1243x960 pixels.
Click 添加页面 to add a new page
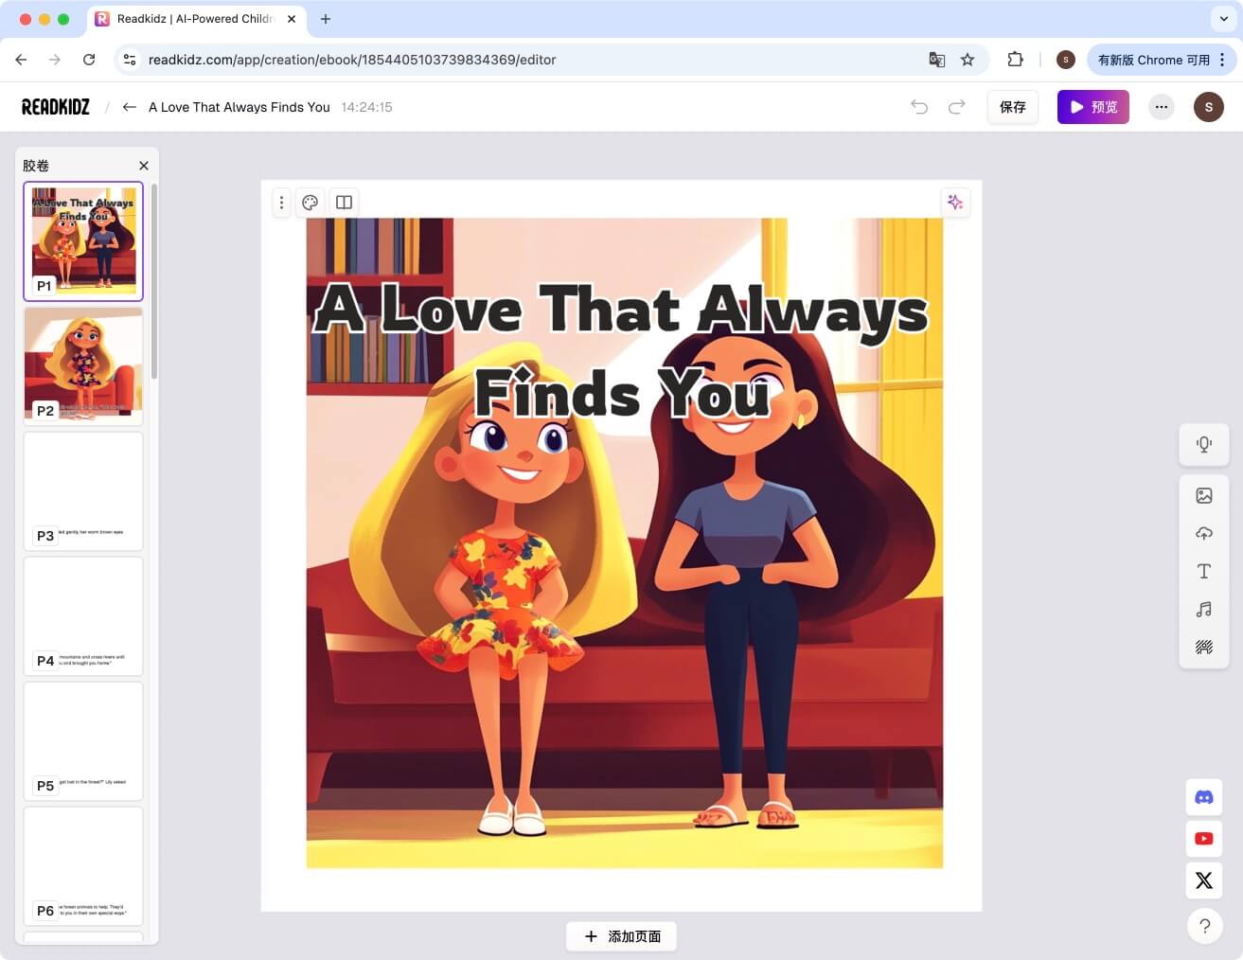click(621, 935)
